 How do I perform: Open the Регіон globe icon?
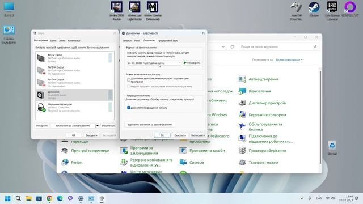pyautogui.click(x=65, y=163)
